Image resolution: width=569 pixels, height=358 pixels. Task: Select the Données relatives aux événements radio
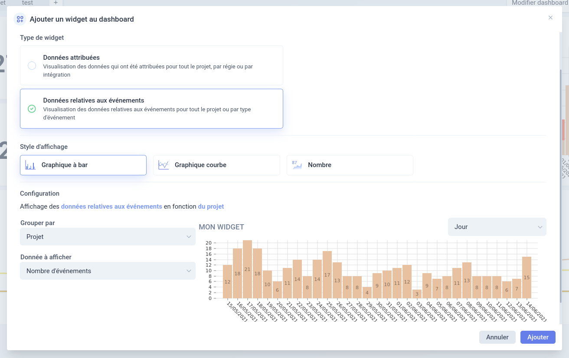pyautogui.click(x=32, y=109)
